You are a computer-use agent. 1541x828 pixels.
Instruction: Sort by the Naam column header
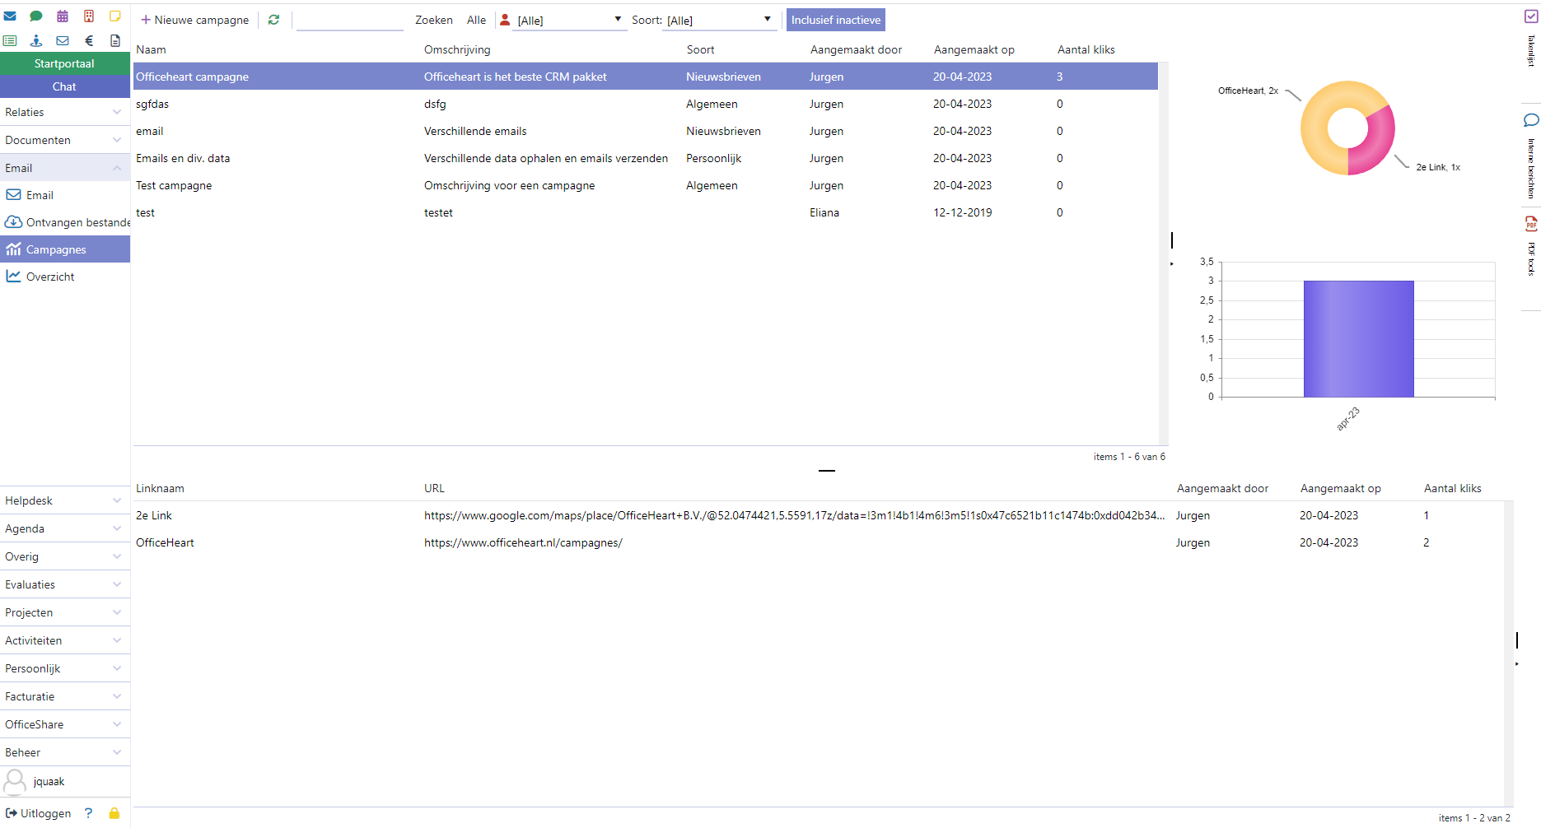151,49
